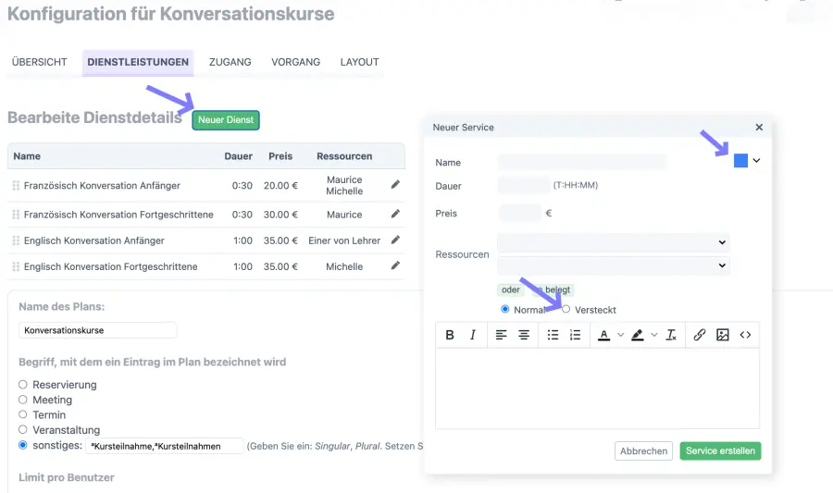Switch to the ZUGANG tab
The image size is (833, 493).
point(230,62)
